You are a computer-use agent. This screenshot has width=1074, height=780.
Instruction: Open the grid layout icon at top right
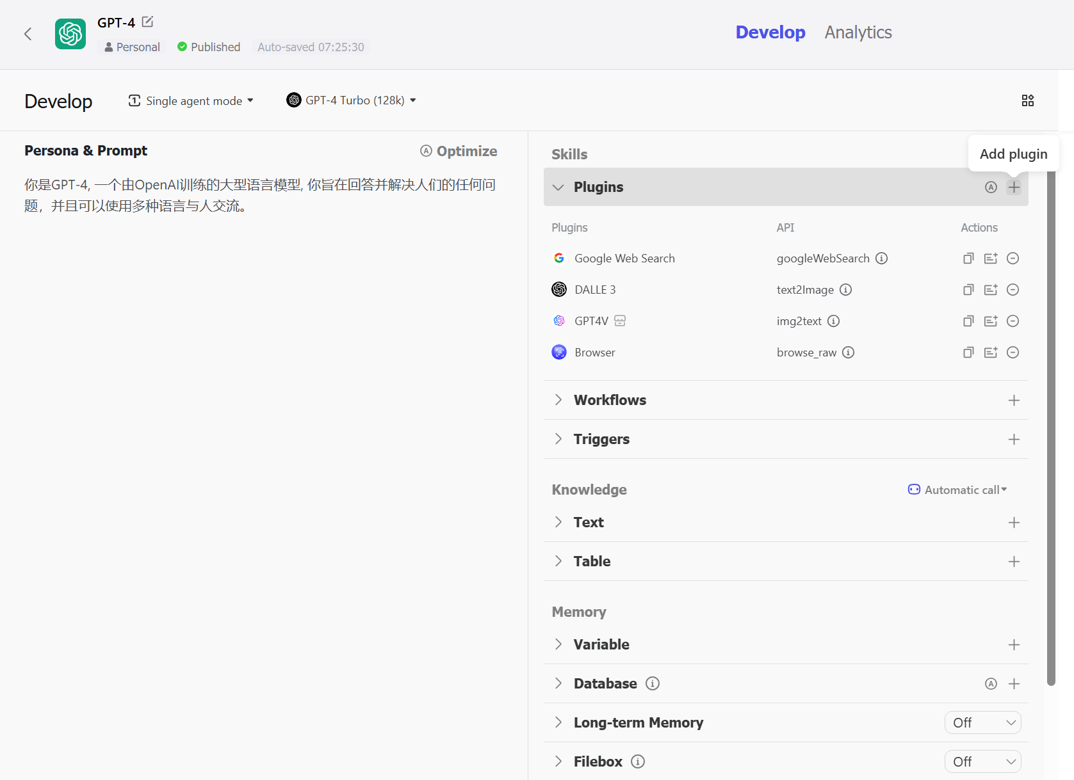coord(1027,100)
